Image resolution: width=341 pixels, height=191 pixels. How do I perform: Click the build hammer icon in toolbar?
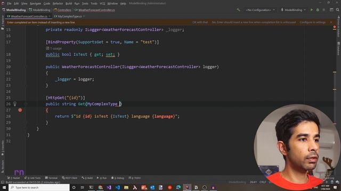(x=238, y=10)
